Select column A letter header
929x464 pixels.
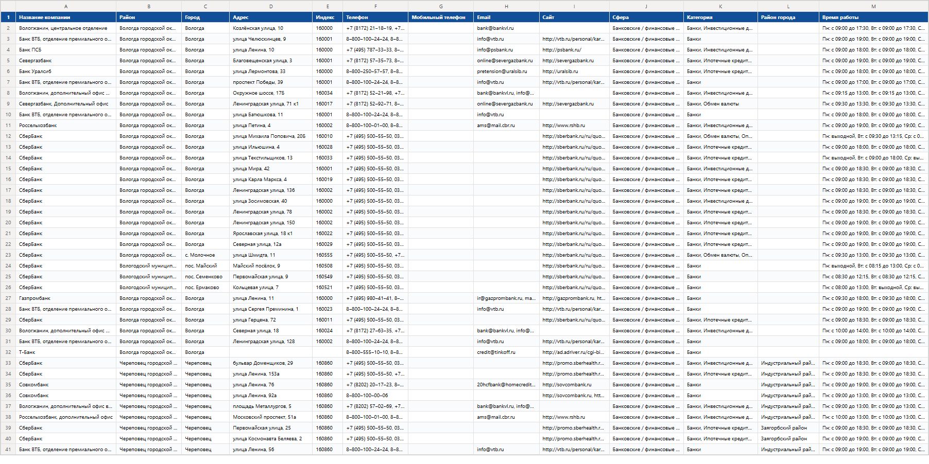pos(66,6)
